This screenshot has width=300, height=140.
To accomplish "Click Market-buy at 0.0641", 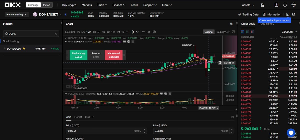I will pos(78,55).
